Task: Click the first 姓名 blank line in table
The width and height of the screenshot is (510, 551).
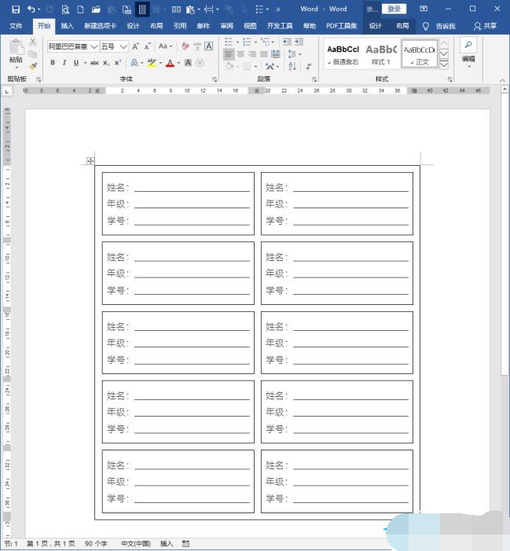Action: tap(191, 188)
